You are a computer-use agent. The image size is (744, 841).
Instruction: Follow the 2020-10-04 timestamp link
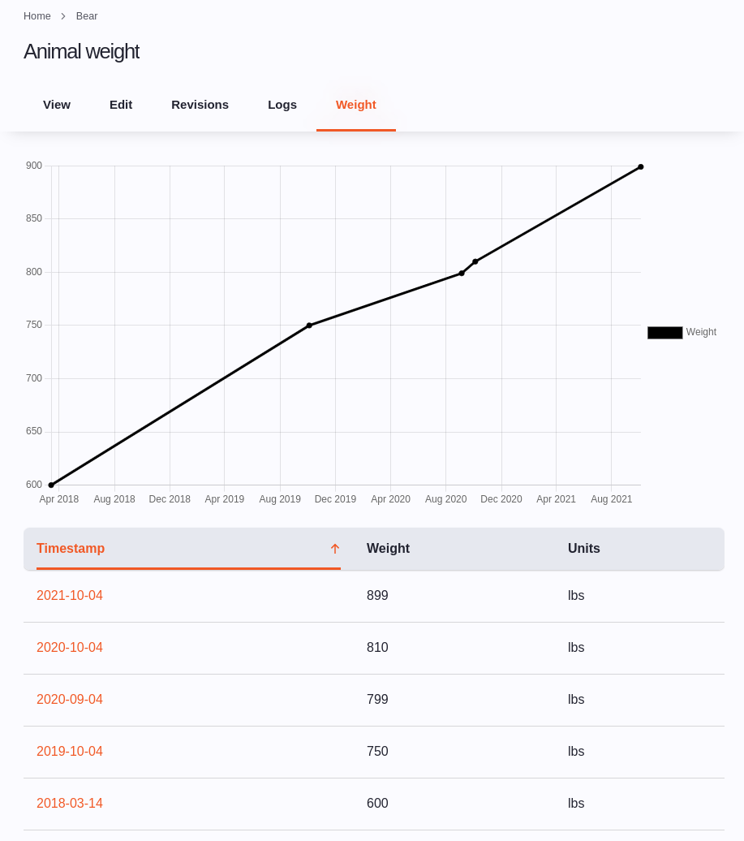(69, 647)
